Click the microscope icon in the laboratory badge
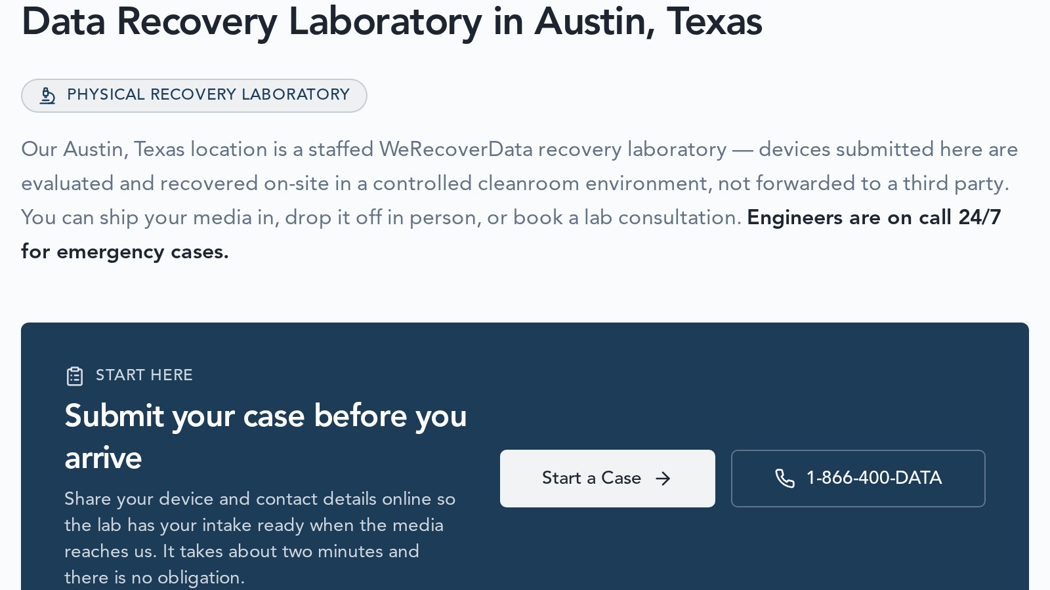1050x590 pixels. pos(47,96)
